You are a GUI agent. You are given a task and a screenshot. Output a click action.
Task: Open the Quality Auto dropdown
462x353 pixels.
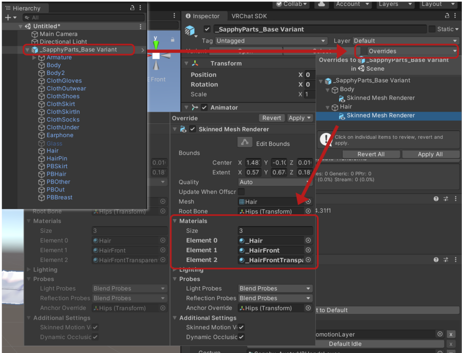[275, 182]
